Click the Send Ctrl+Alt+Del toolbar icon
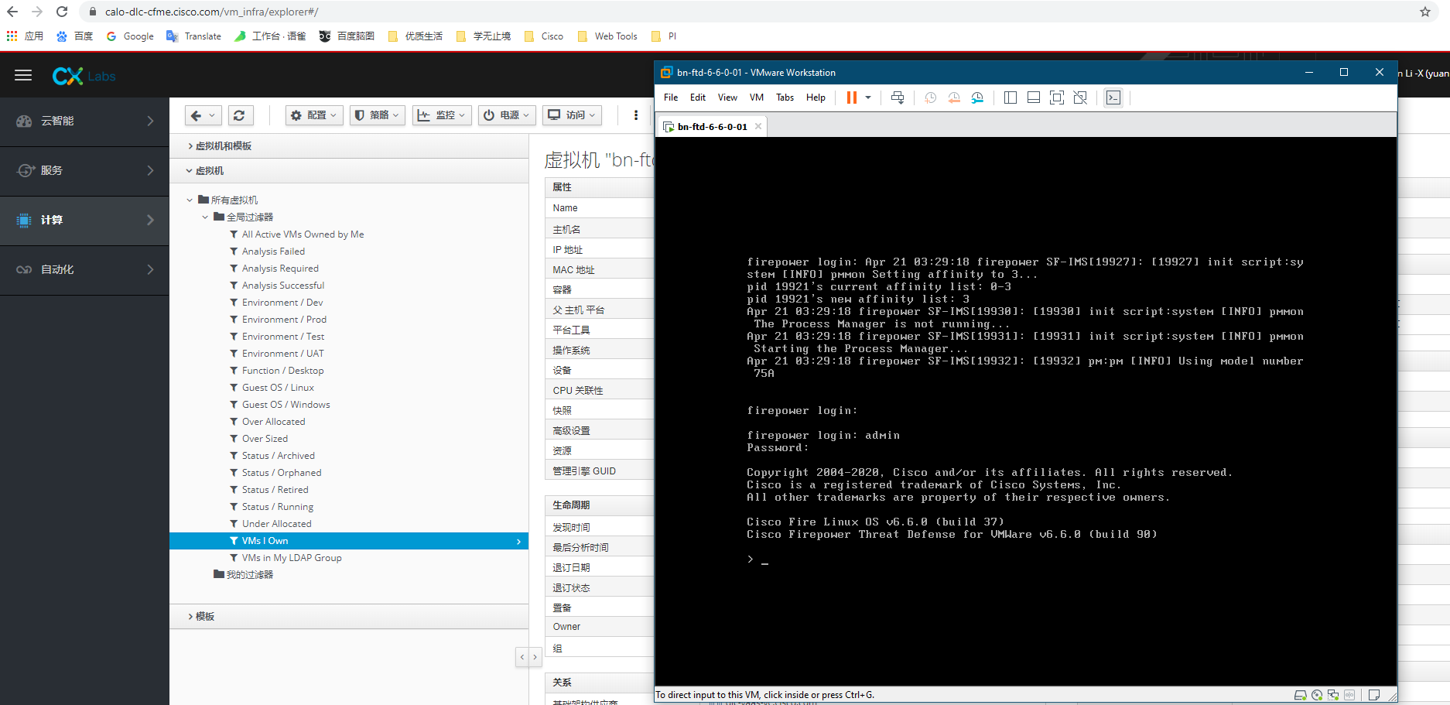The height and width of the screenshot is (705, 1450). click(x=898, y=98)
